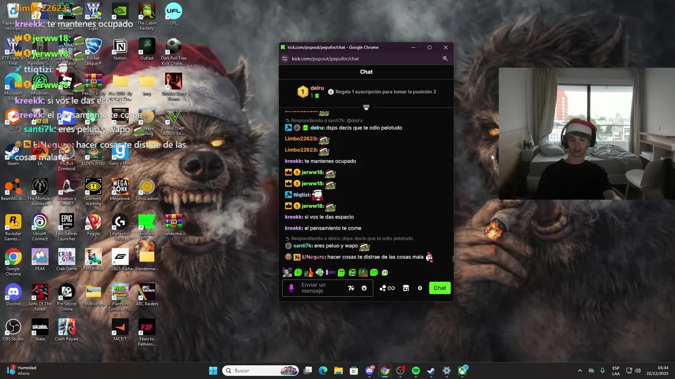Select the Peggle desktop icon

pos(93,225)
